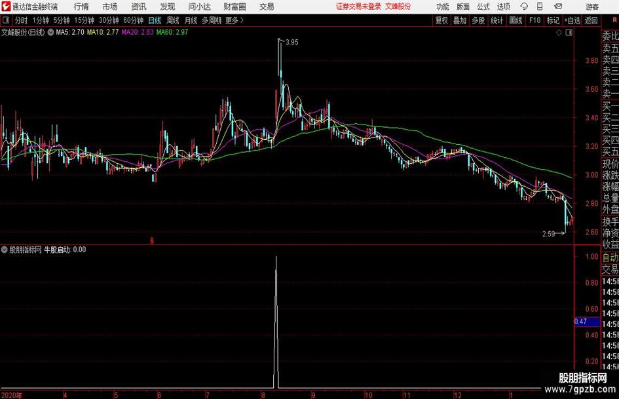
Task: Click the 标记 toolbar button
Action: click(x=553, y=20)
